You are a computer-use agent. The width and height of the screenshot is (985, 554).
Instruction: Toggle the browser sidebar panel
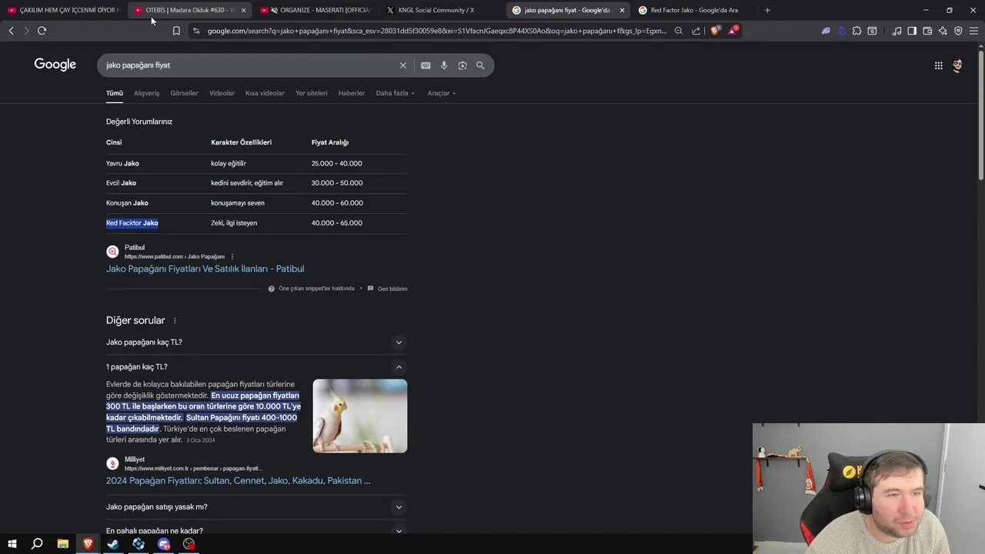[x=912, y=31]
